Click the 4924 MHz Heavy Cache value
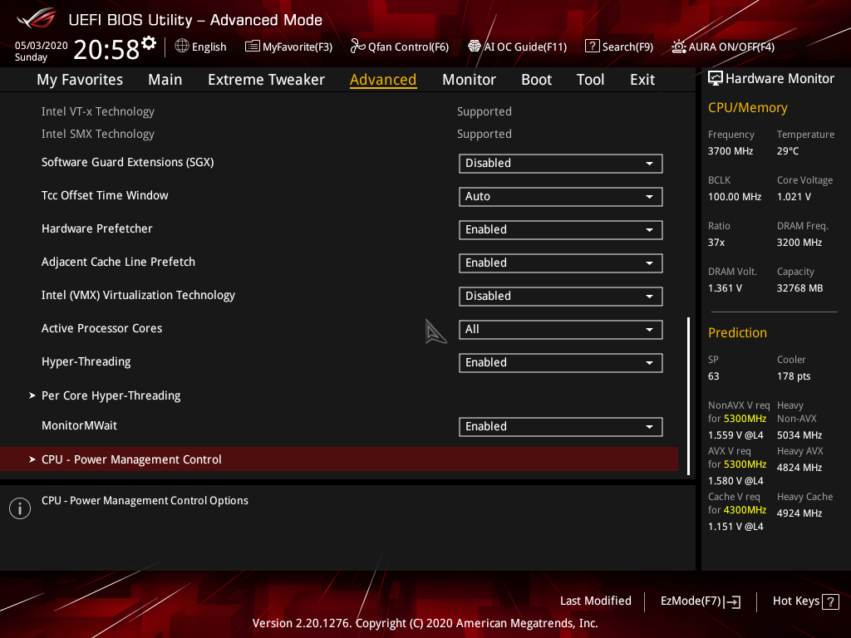This screenshot has width=851, height=638. pyautogui.click(x=799, y=513)
